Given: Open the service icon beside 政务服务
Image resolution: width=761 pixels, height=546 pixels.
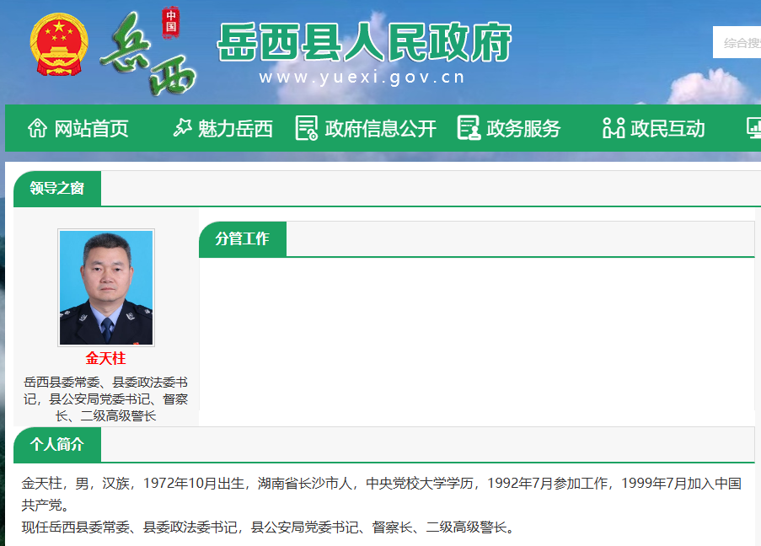Looking at the screenshot, I should [467, 128].
